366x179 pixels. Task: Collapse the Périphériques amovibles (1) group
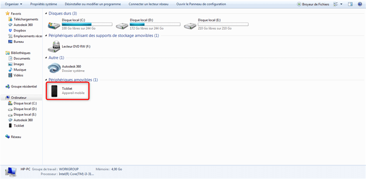46,80
